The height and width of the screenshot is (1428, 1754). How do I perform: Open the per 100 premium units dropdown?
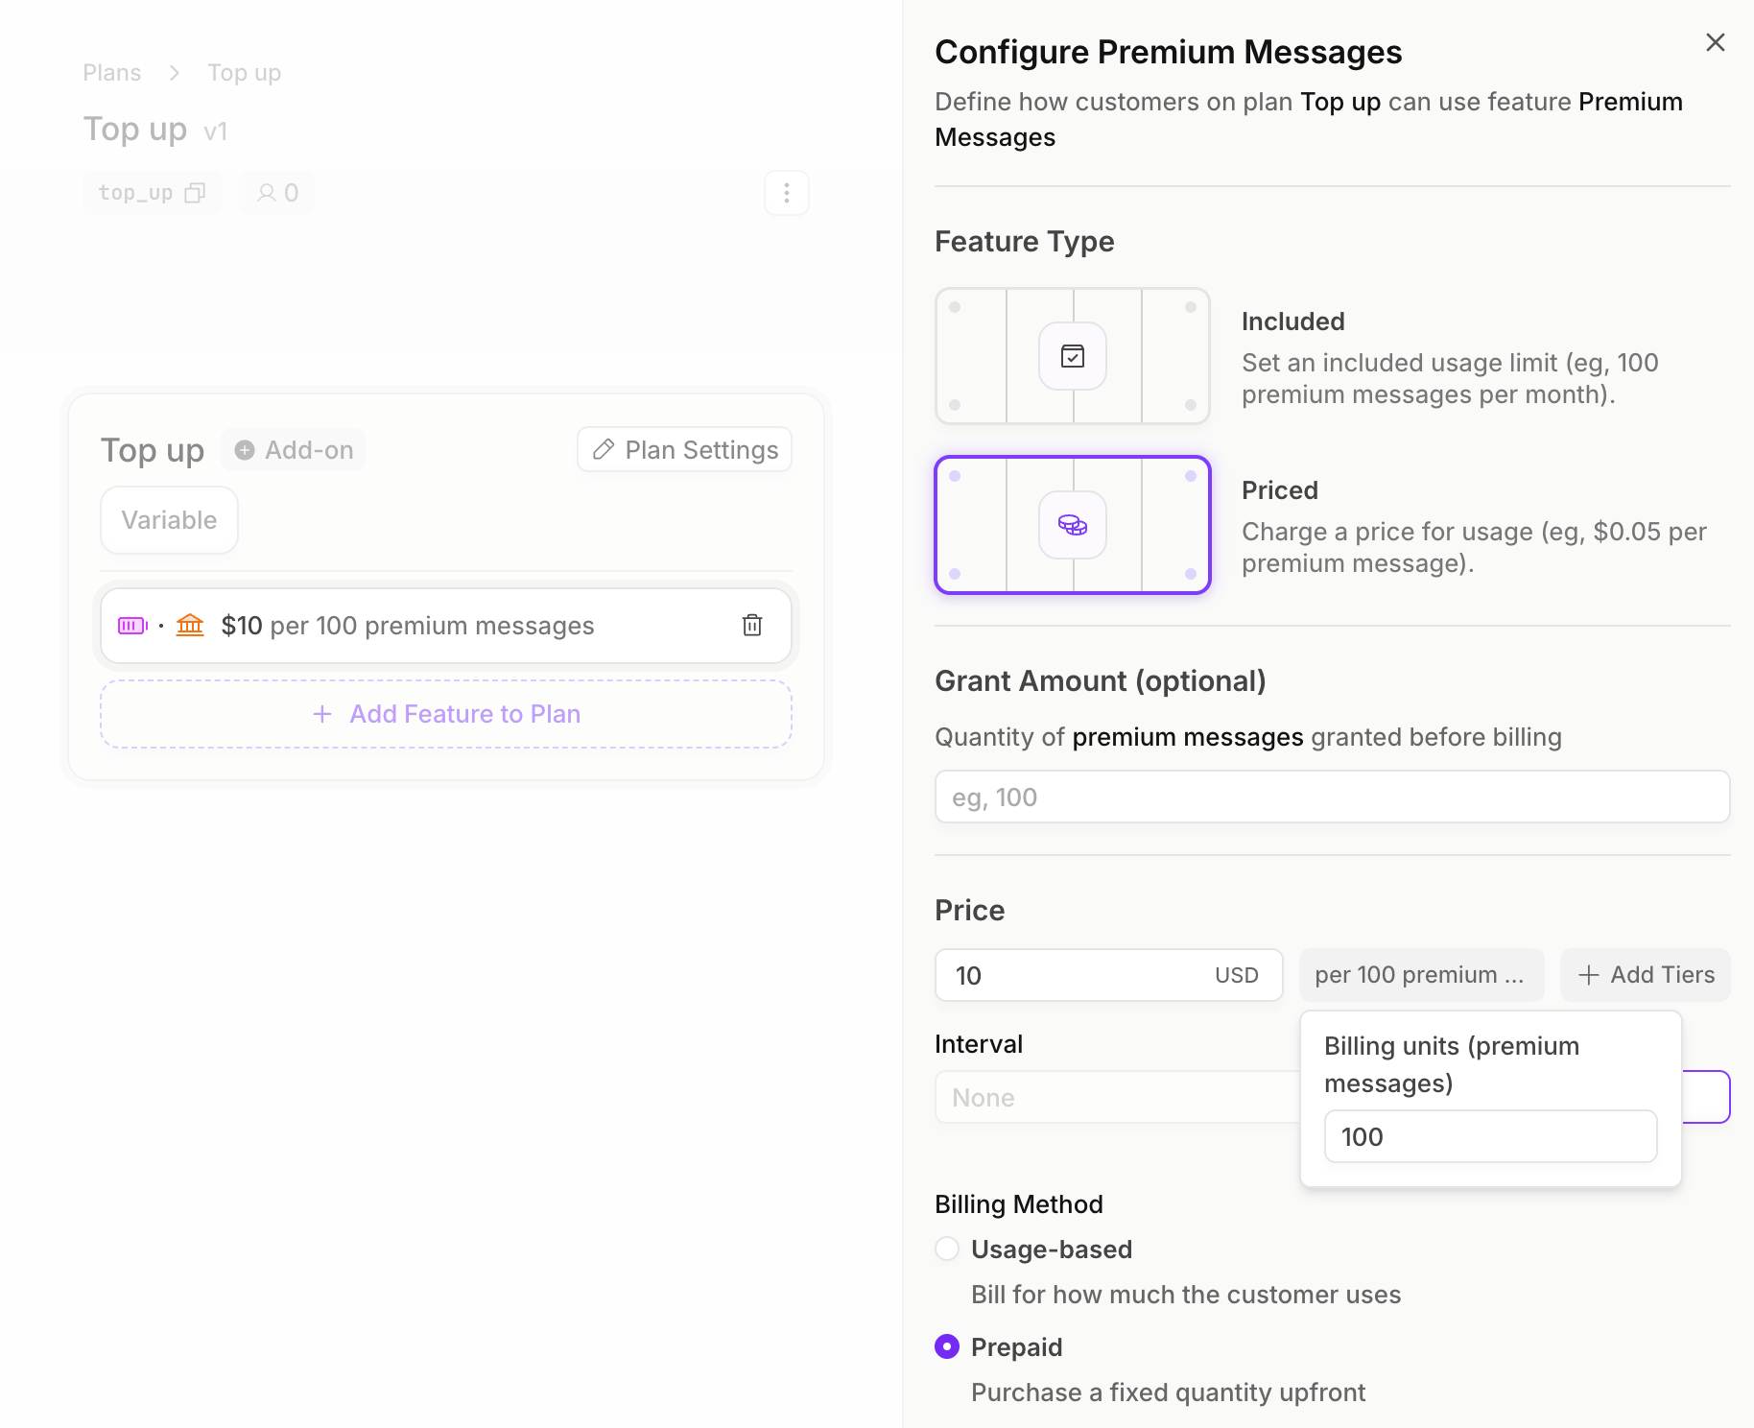pyautogui.click(x=1420, y=975)
